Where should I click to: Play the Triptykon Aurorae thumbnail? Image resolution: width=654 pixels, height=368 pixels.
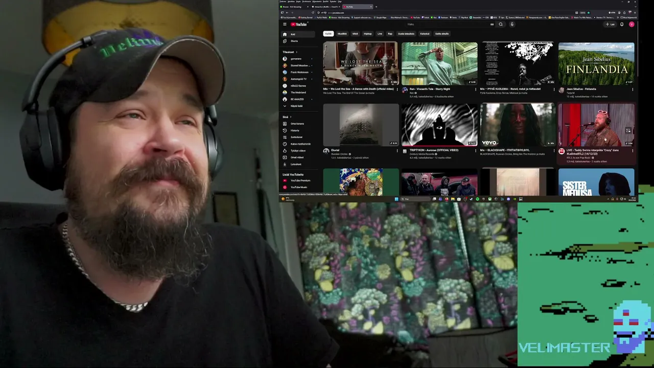pos(439,125)
